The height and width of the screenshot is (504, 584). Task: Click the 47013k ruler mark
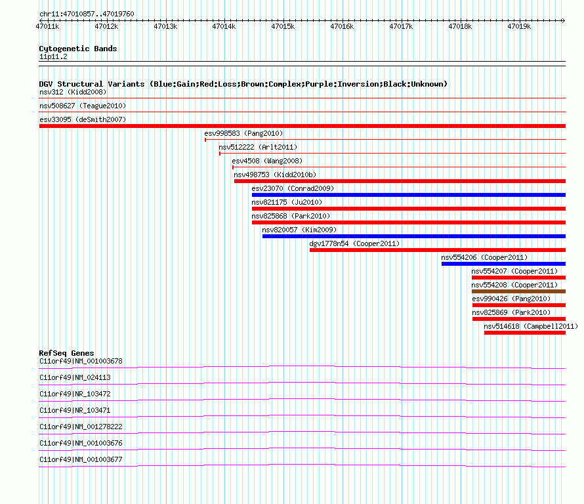pos(165,26)
